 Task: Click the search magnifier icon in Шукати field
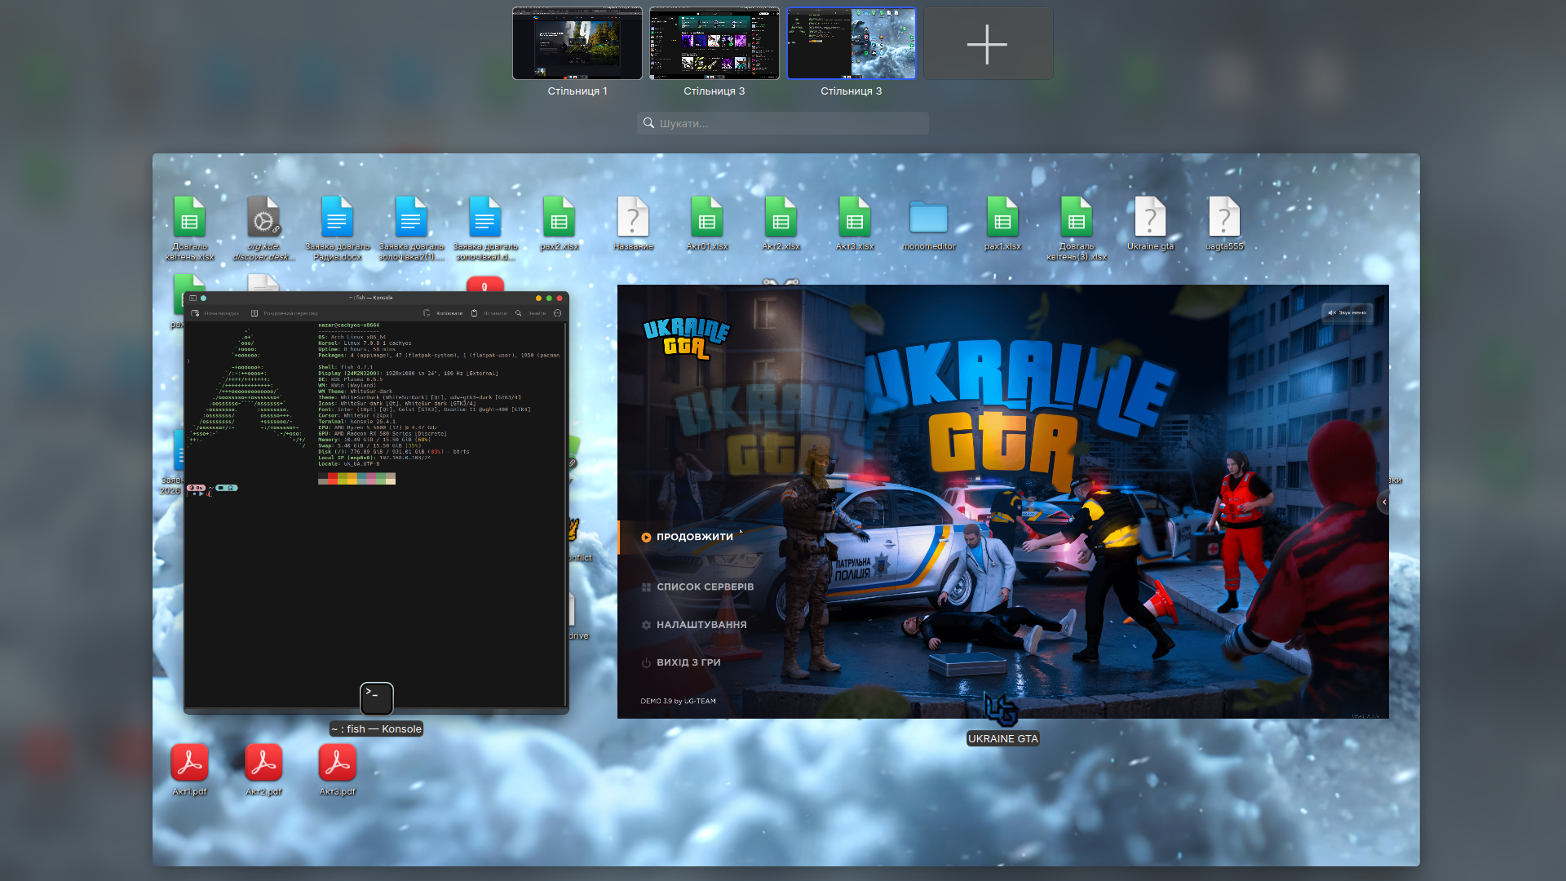click(648, 123)
